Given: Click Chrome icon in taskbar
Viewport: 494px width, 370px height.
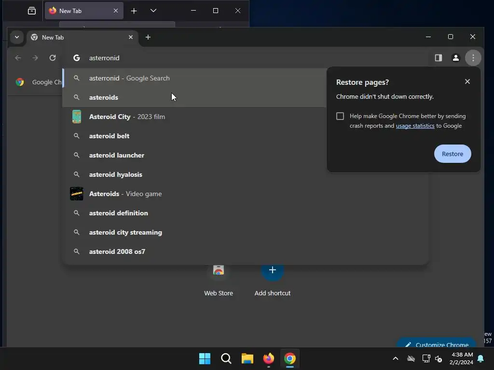Looking at the screenshot, I should [290, 358].
